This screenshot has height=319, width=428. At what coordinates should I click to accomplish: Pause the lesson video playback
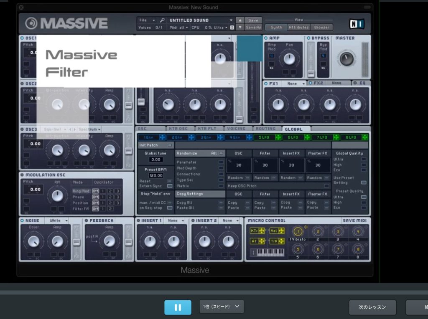click(x=178, y=307)
